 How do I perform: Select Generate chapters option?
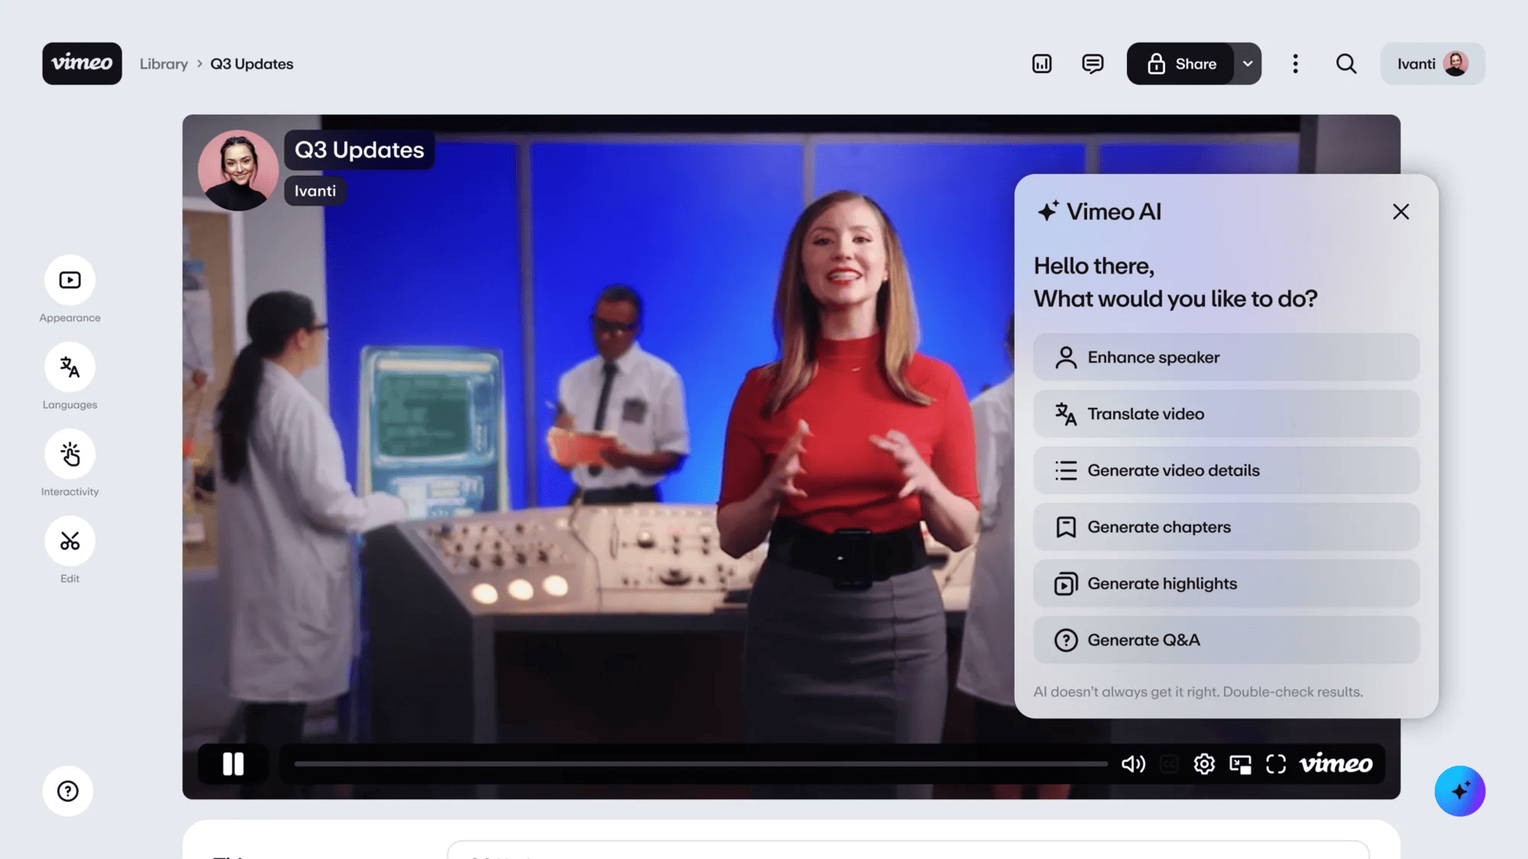[1226, 527]
